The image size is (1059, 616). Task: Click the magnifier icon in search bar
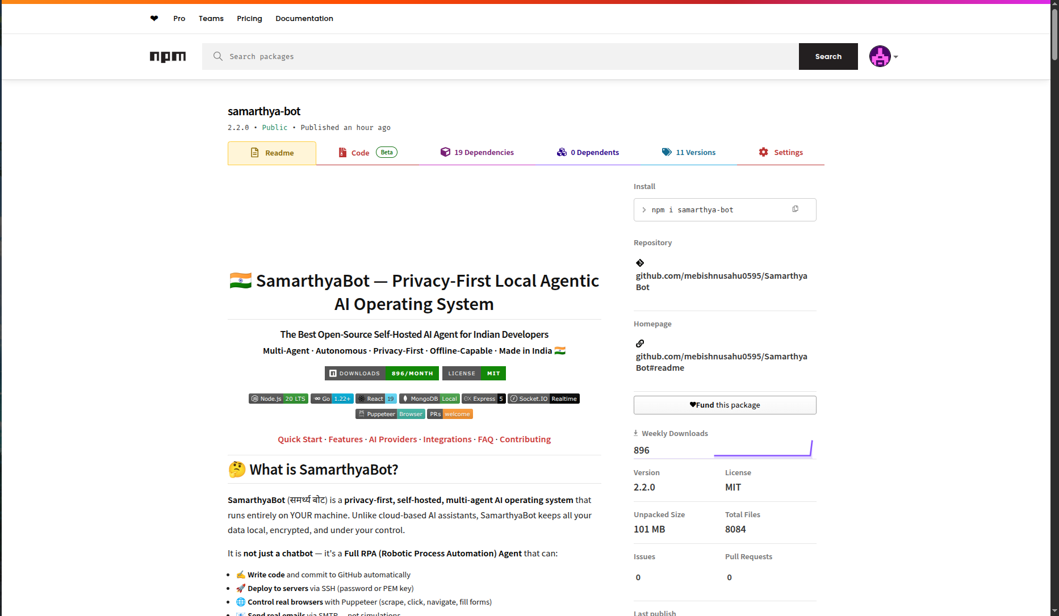217,56
